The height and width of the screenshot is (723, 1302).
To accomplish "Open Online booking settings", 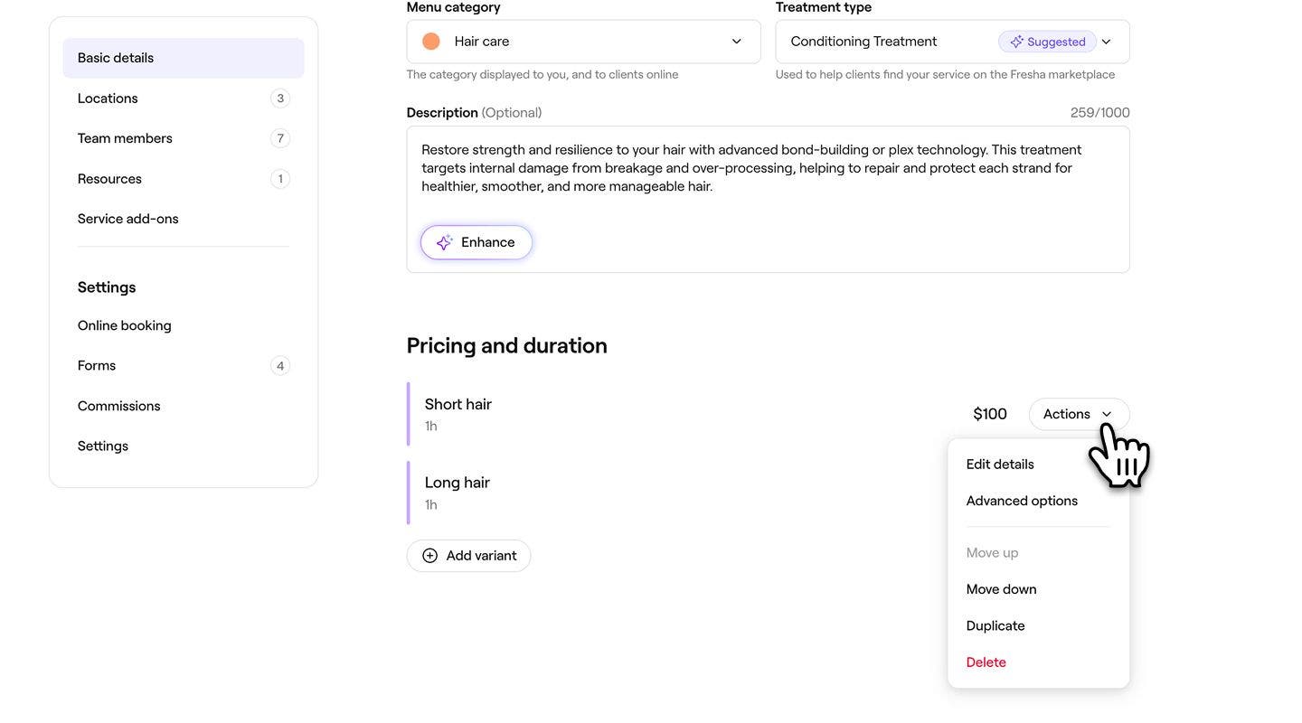I will tap(125, 325).
